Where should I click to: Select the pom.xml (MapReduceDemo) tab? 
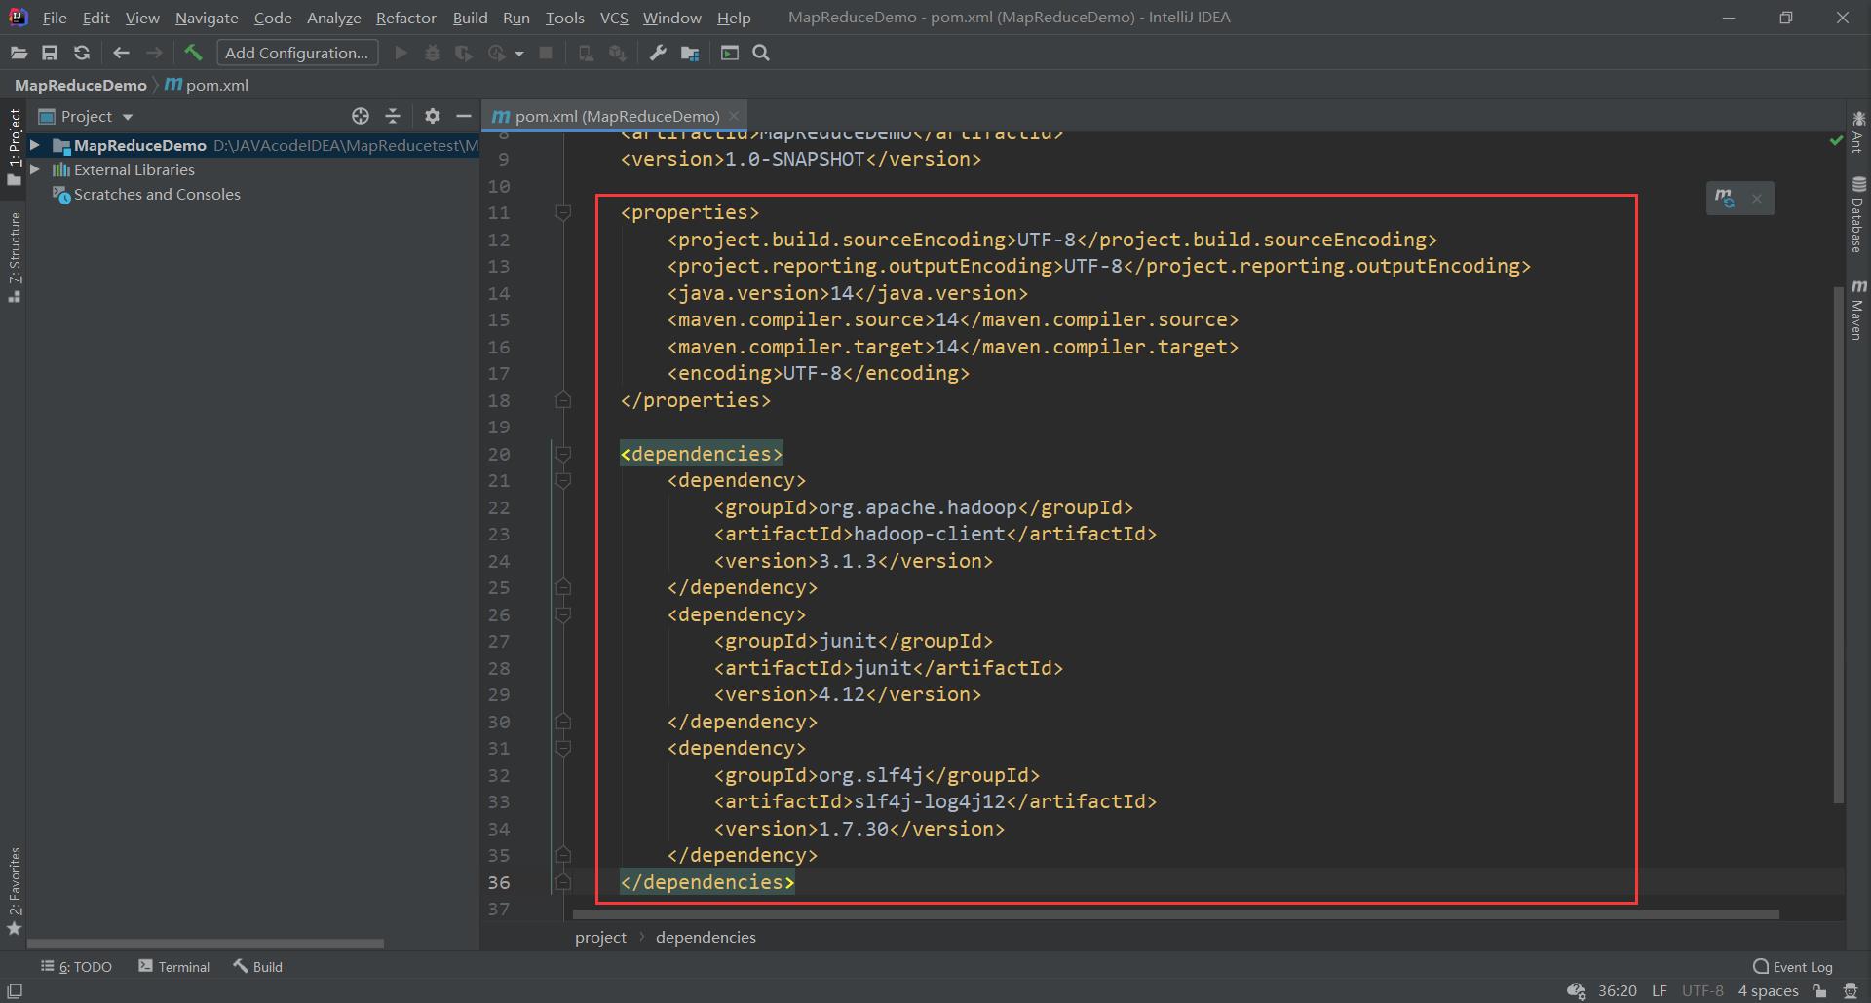(x=617, y=116)
